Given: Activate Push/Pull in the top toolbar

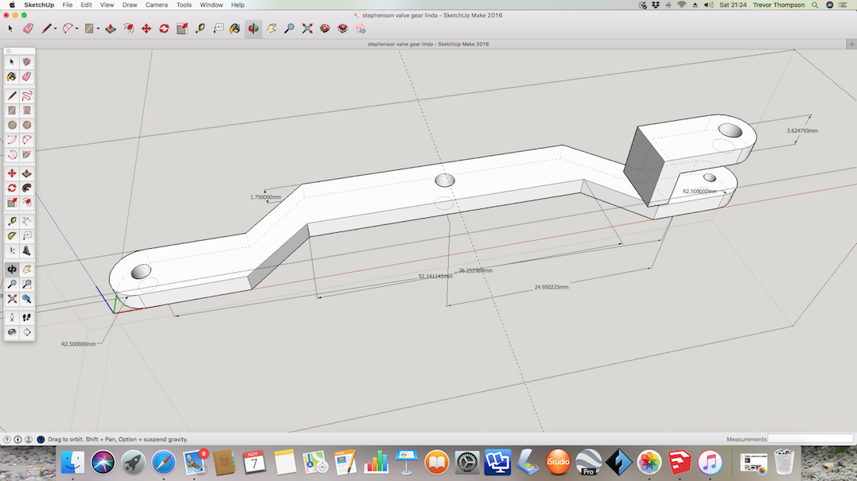Looking at the screenshot, I should 111,29.
